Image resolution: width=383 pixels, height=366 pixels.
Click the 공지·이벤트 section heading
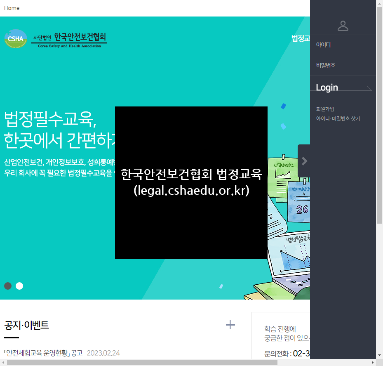coord(26,325)
